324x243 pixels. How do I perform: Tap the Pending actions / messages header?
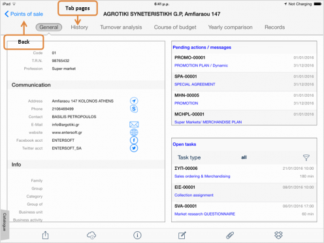coord(202,47)
